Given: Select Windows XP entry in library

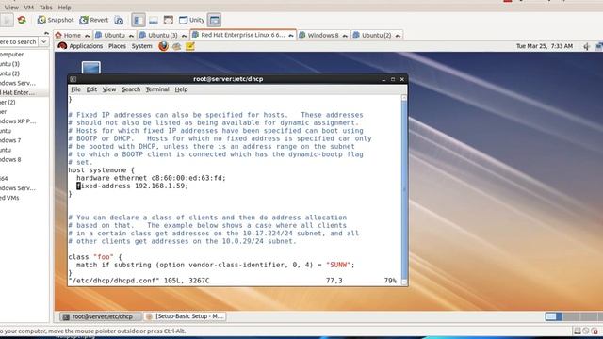Looking at the screenshot, I should (18, 121).
